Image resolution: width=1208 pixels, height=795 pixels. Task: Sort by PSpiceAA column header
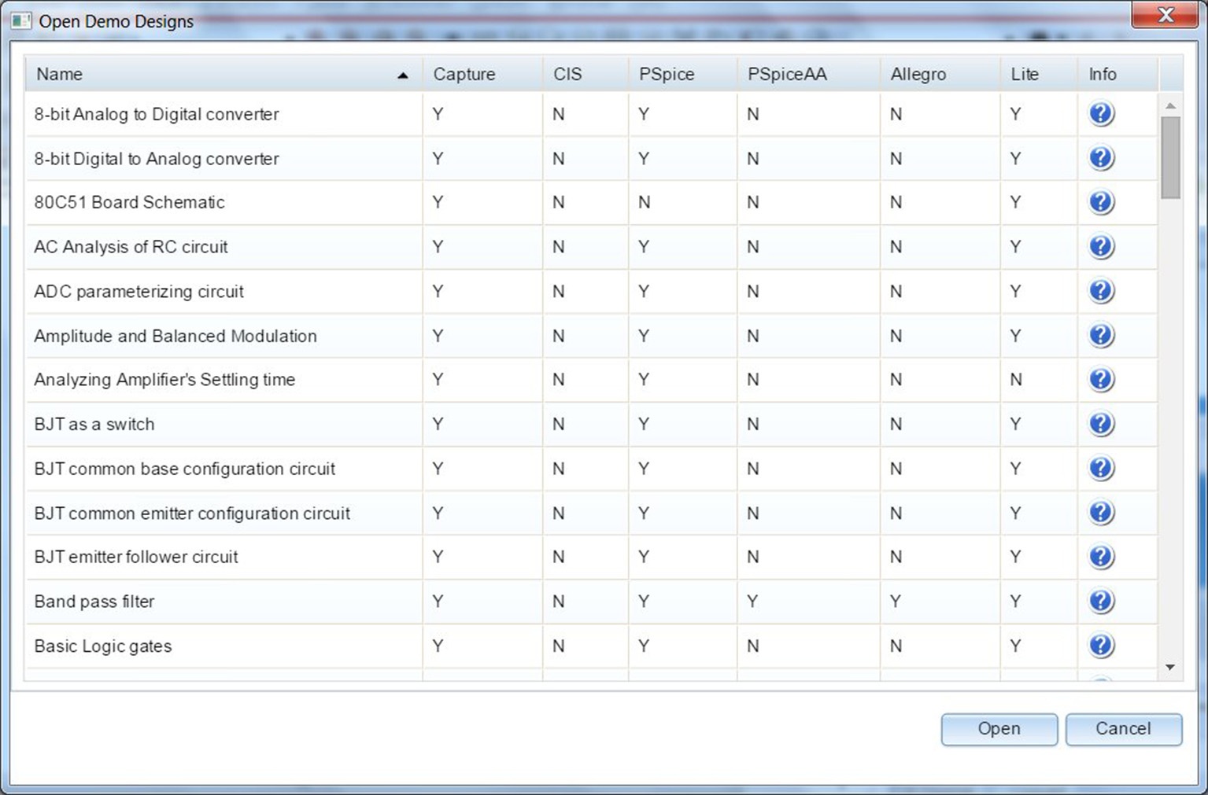tap(808, 74)
